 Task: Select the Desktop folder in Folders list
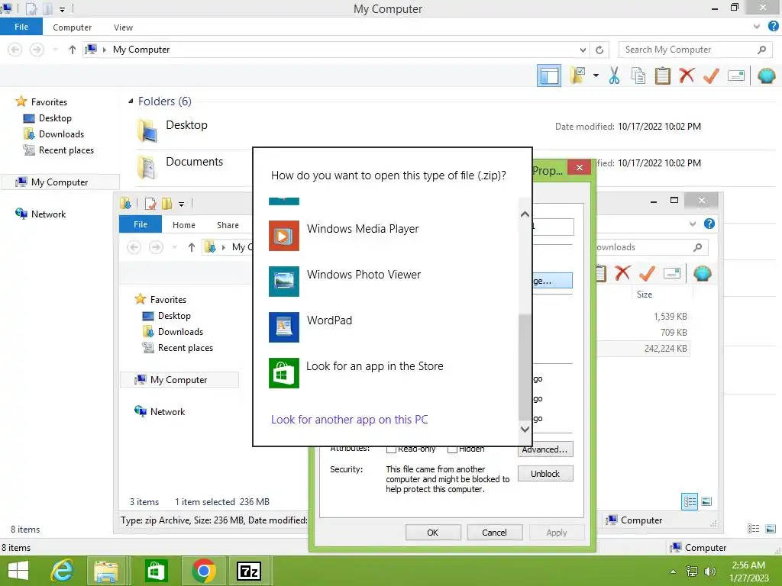pos(186,126)
